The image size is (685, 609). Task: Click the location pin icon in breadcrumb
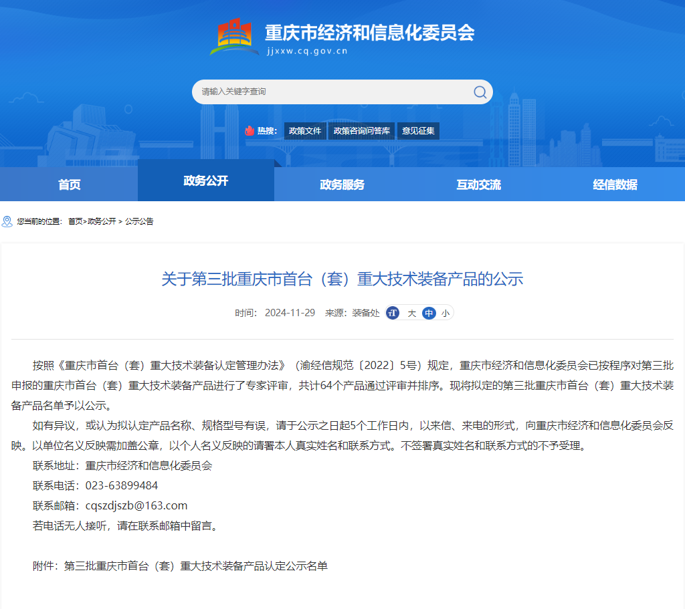coord(7,221)
